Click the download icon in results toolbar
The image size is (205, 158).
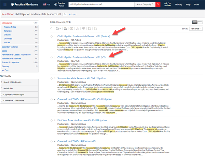tap(78, 28)
